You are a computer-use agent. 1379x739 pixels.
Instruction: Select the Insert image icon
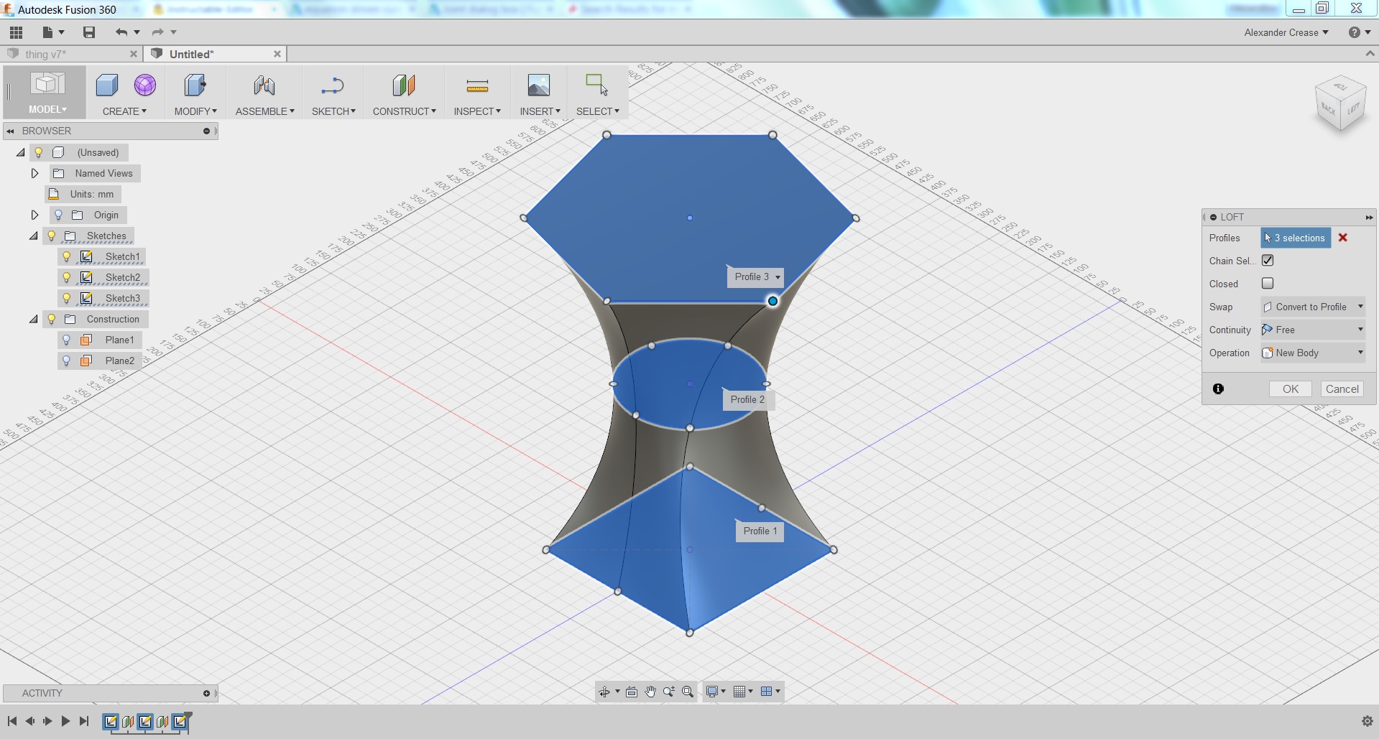point(538,84)
